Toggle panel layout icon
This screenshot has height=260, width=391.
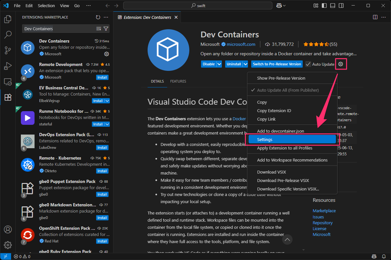(x=332, y=6)
